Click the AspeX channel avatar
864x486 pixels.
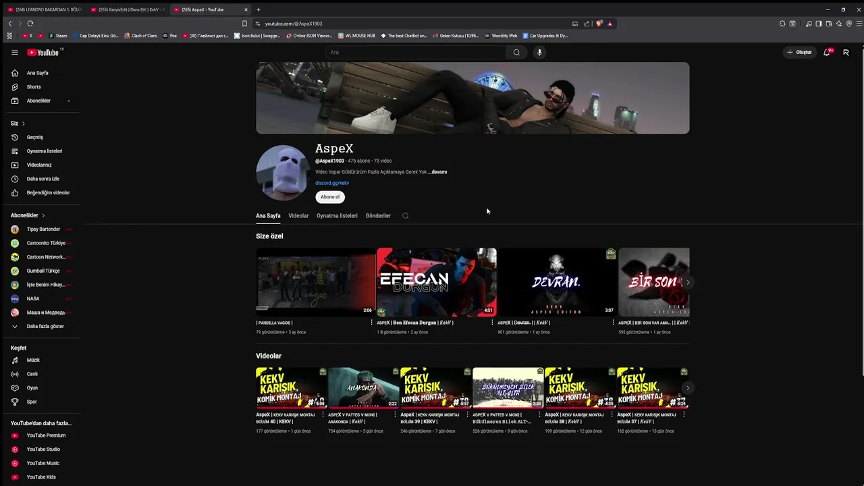[x=282, y=173]
